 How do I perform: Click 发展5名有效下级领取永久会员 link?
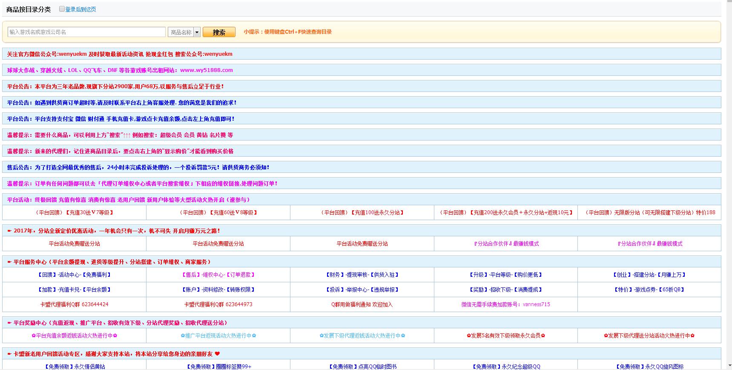(x=506, y=336)
